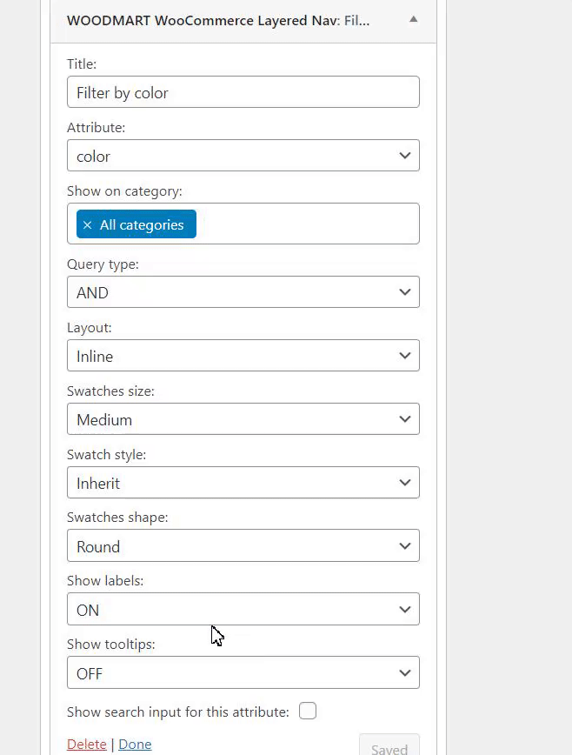
Task: Open the Show tooltips dropdown
Action: 243,673
